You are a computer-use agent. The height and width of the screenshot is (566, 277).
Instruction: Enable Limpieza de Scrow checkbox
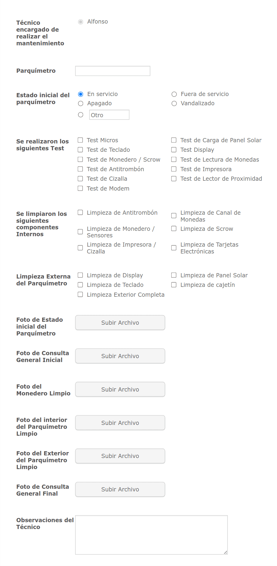click(x=174, y=229)
